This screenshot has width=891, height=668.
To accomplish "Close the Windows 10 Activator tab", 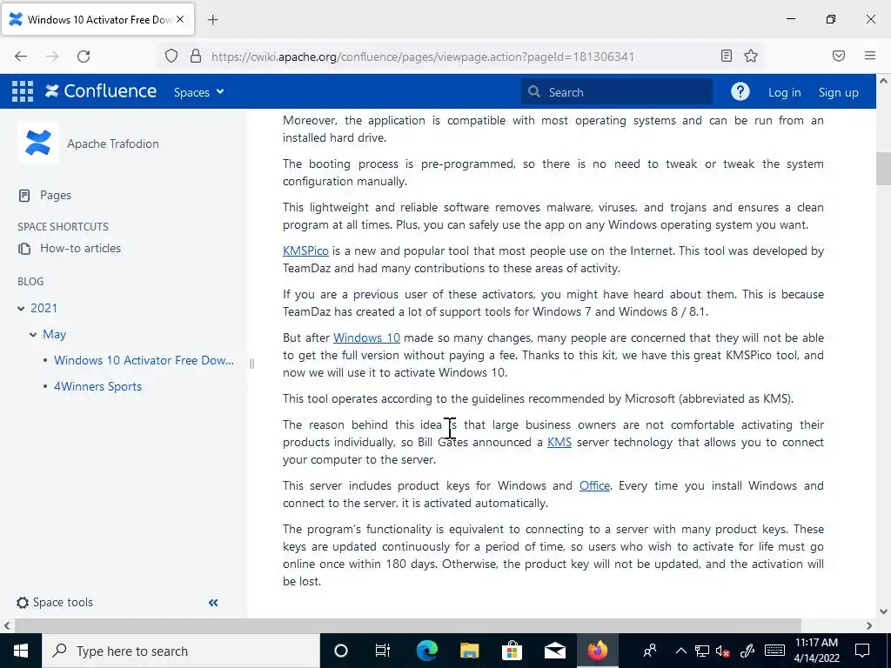I will tap(180, 19).
